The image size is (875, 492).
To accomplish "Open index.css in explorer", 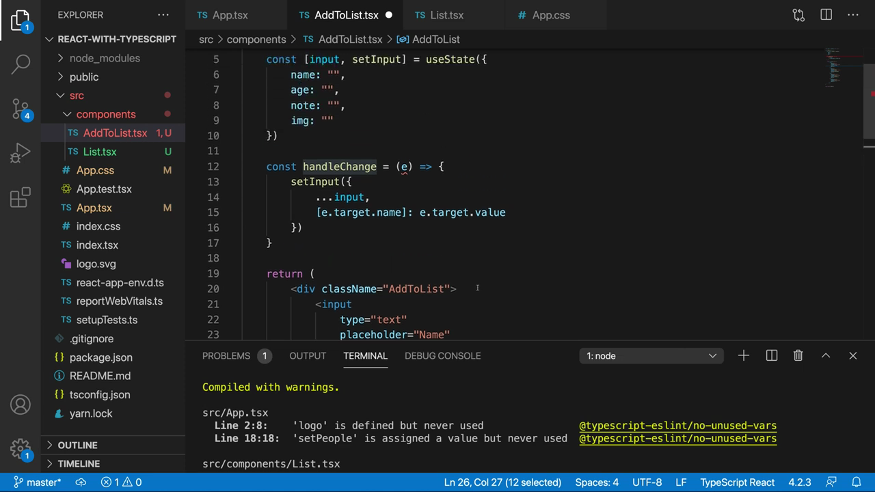I will pos(113,226).
